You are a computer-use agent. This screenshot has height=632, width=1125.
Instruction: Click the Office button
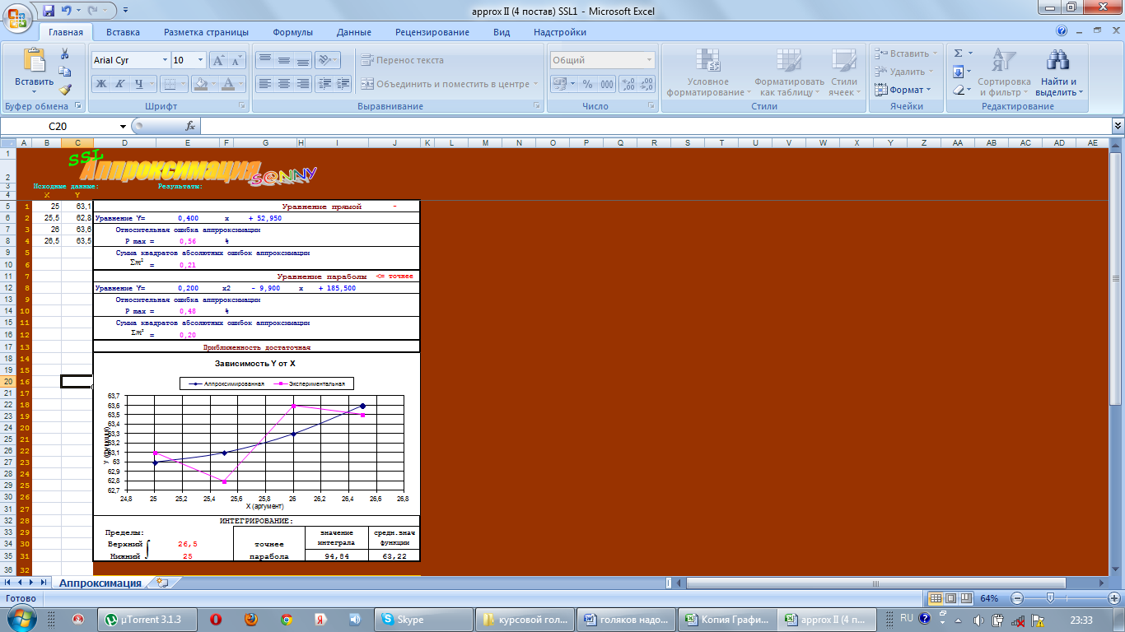point(19,18)
